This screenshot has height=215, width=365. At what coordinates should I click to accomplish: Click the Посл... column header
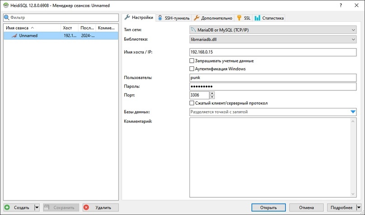pos(87,28)
